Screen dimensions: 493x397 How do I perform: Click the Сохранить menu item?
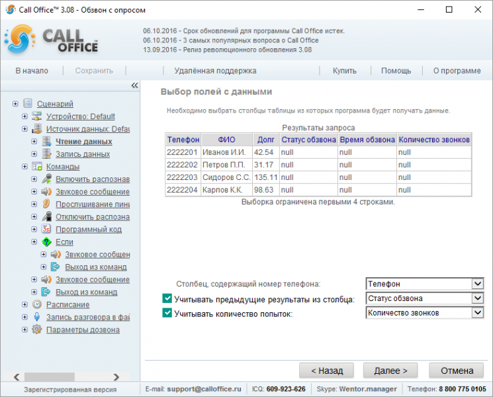(x=94, y=71)
